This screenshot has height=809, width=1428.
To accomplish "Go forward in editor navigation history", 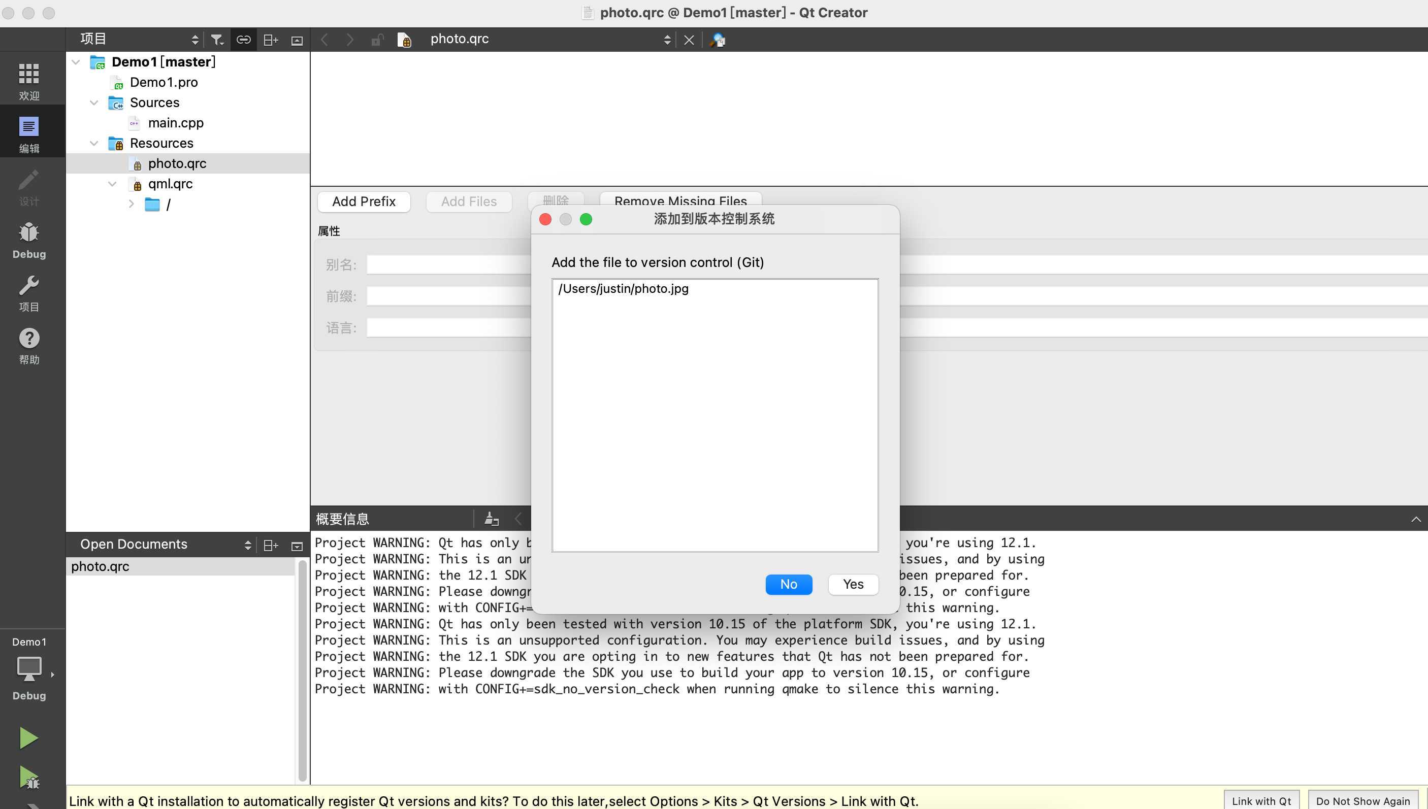I will coord(349,40).
